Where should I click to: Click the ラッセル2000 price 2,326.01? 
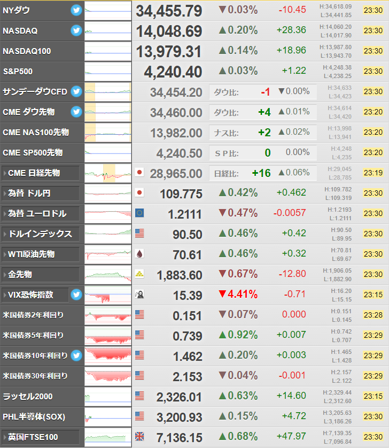pyautogui.click(x=180, y=397)
